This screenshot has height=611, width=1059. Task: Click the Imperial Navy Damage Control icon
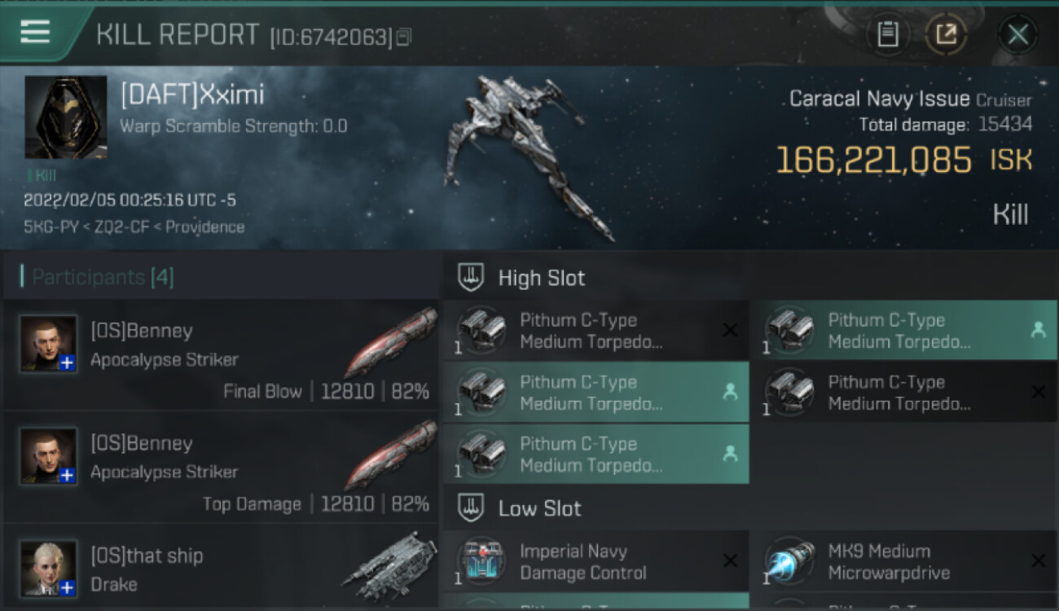481,561
